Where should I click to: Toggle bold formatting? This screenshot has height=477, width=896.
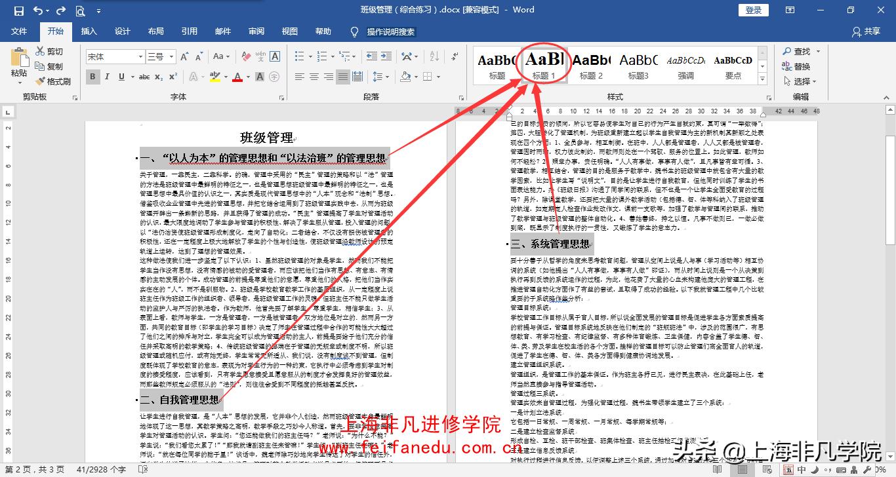(x=93, y=77)
